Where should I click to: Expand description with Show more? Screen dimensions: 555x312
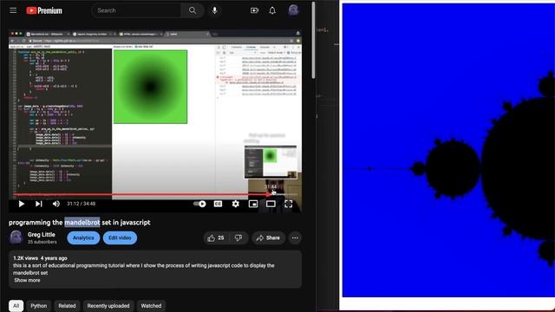[x=27, y=280]
